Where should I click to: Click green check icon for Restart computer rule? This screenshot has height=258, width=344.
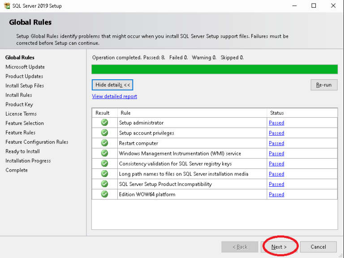[x=105, y=143]
